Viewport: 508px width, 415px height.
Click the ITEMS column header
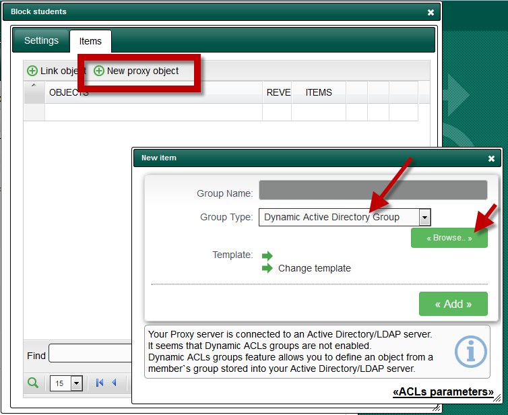[x=319, y=93]
